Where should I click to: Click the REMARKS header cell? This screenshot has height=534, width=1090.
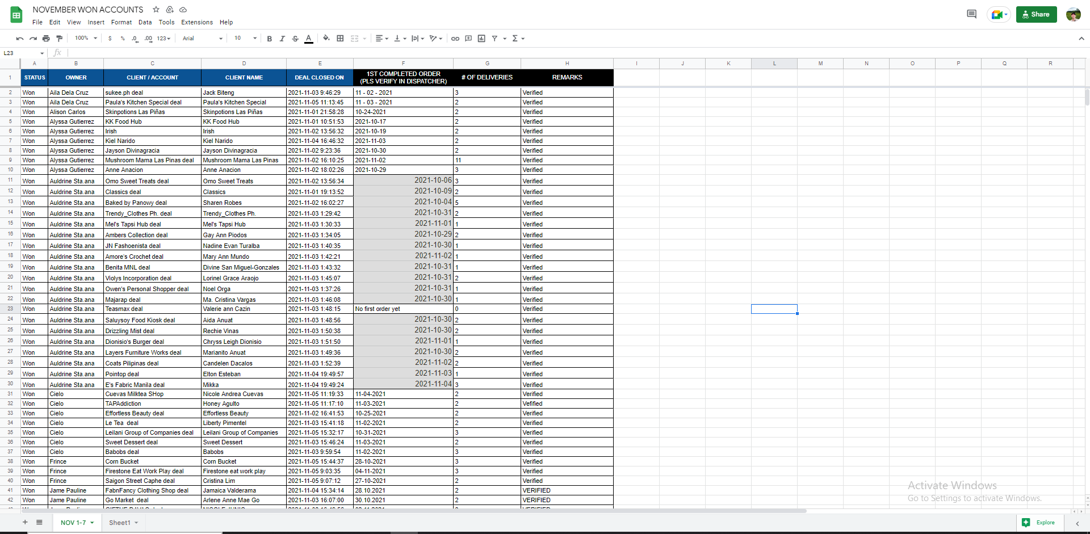567,77
